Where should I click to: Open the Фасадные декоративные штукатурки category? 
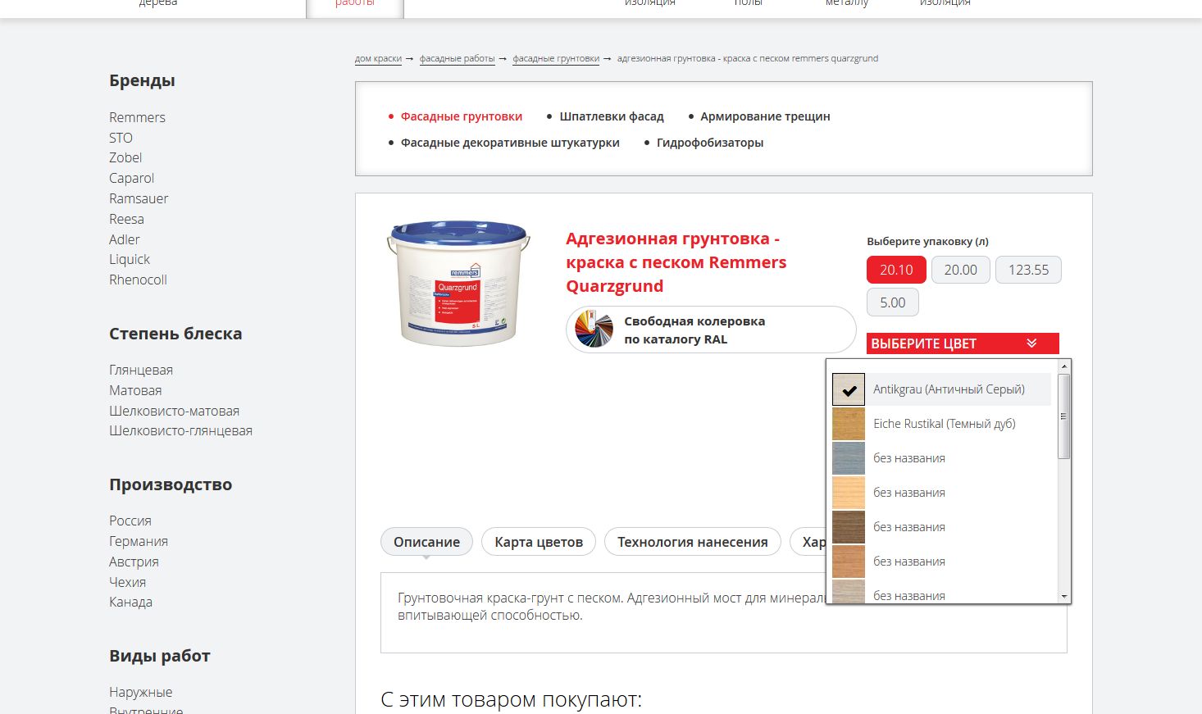(510, 143)
